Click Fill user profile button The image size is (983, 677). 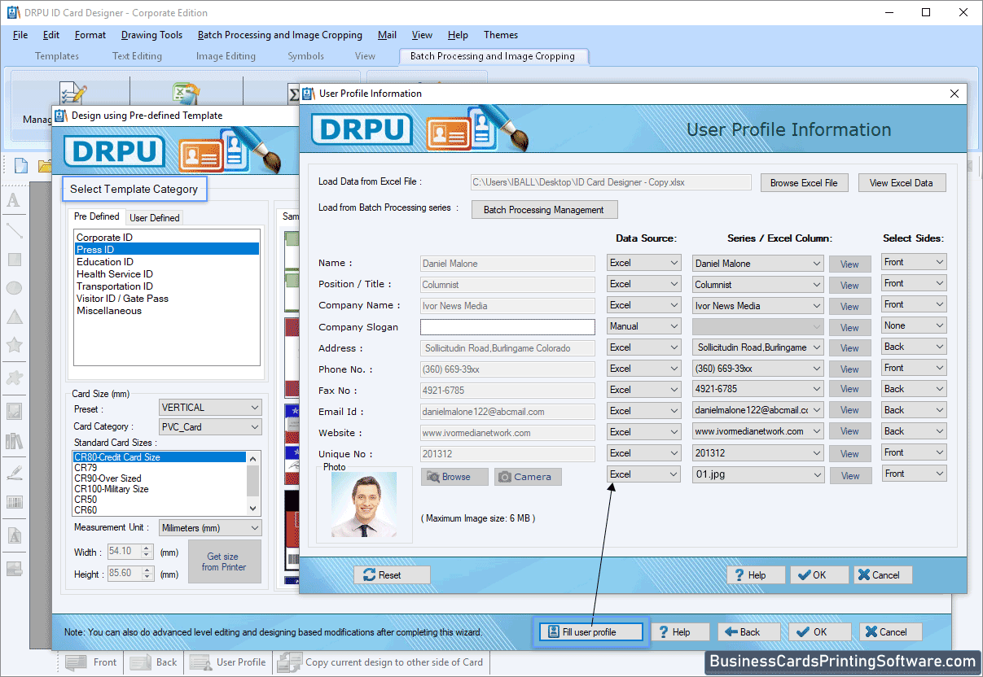point(590,631)
